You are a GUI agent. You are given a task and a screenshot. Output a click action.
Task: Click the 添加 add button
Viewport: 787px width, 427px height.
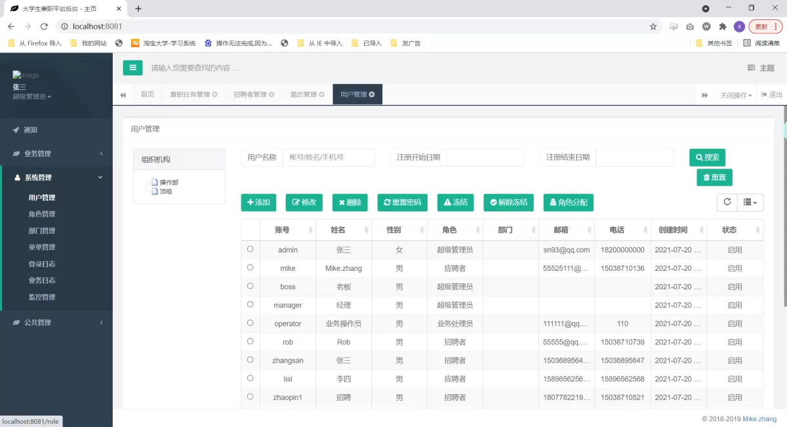coord(258,202)
